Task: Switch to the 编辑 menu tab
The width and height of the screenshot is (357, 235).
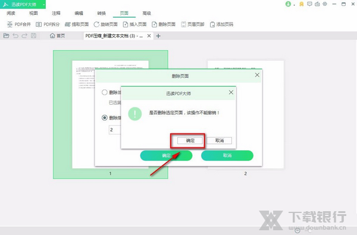Action: point(79,13)
